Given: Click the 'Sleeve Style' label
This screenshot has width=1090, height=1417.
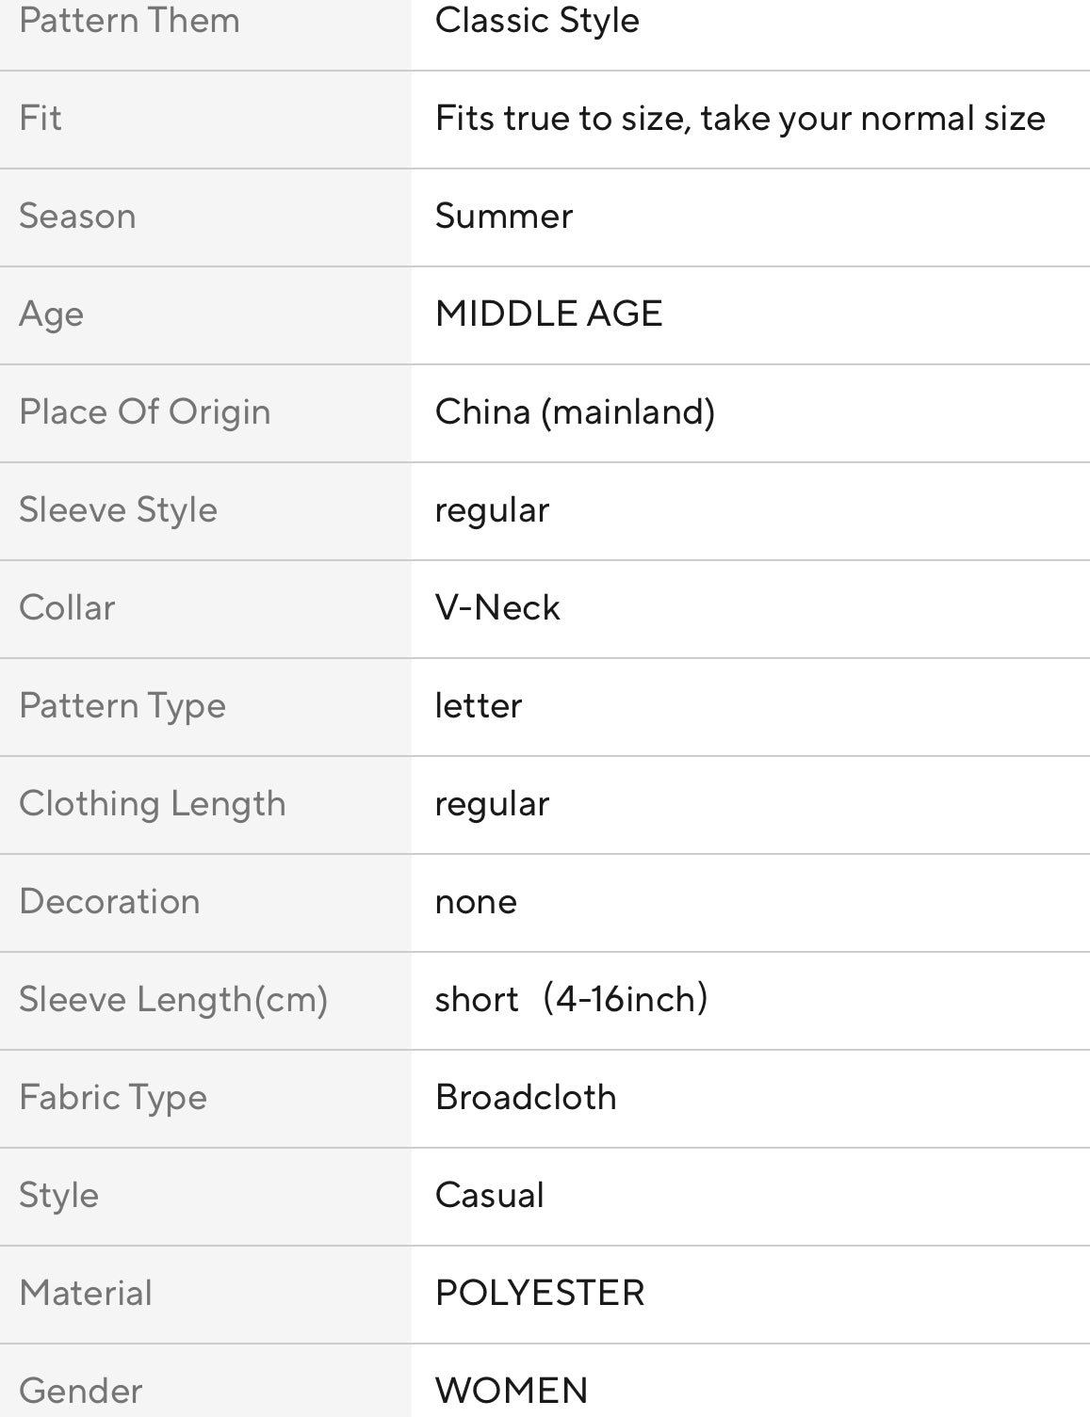Looking at the screenshot, I should click(118, 510).
